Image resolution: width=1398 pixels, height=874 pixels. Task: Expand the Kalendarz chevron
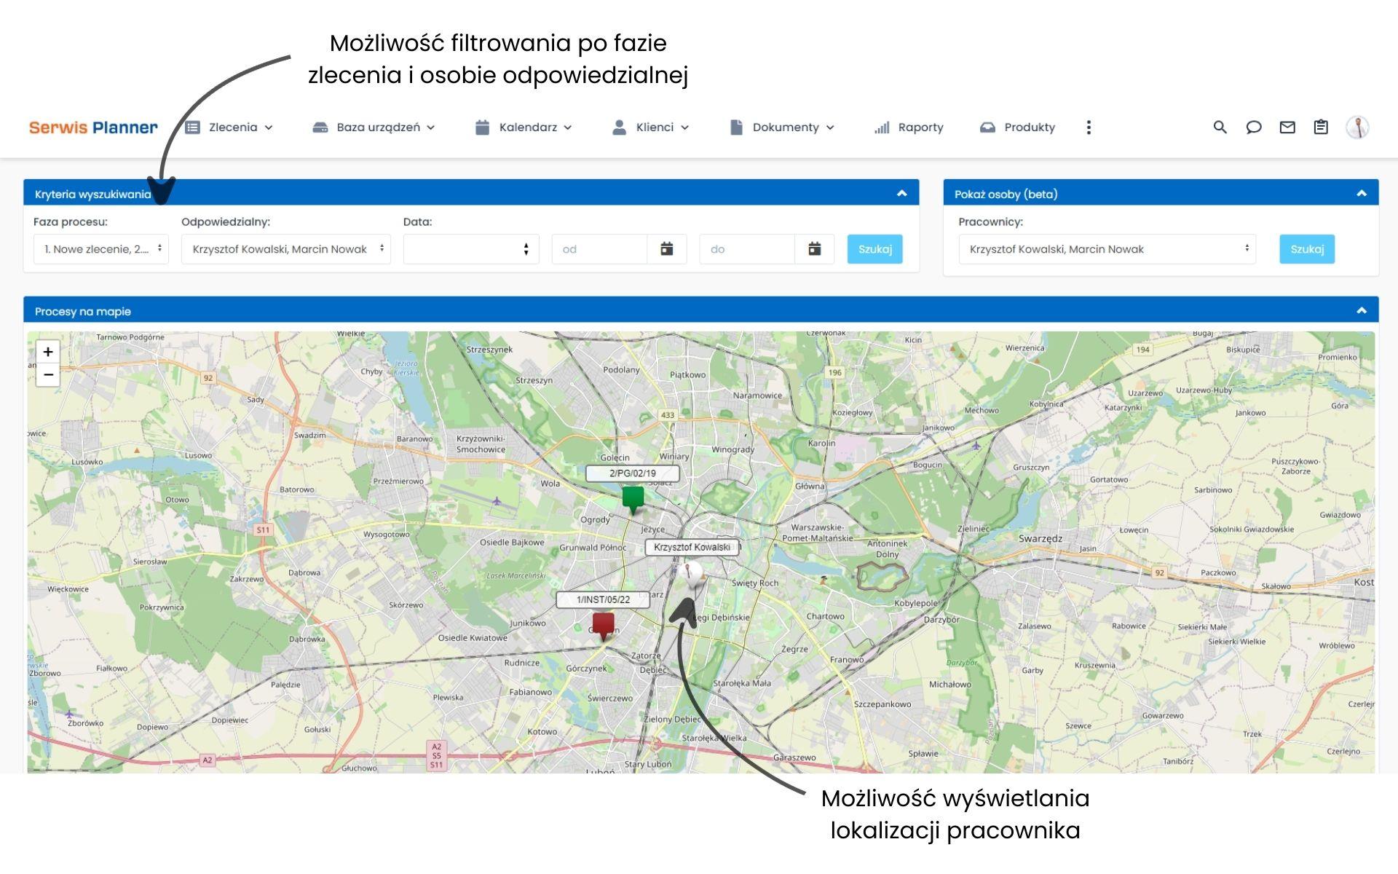568,127
